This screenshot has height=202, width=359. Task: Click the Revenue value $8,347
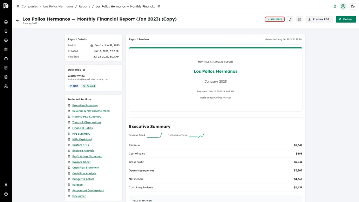298,145
